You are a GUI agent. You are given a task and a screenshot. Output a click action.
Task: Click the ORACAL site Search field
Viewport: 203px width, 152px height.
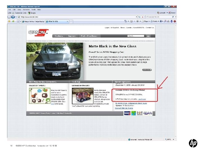click(136, 36)
